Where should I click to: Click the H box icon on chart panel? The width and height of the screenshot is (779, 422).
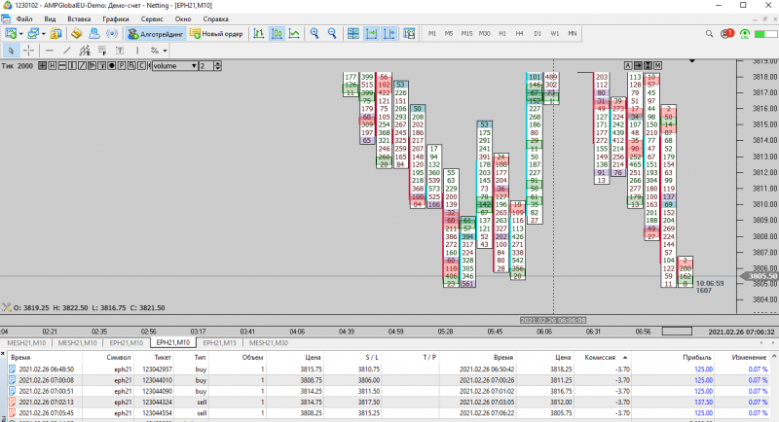53,65
